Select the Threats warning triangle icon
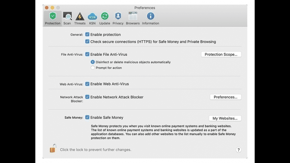The image size is (290, 163). click(x=80, y=16)
